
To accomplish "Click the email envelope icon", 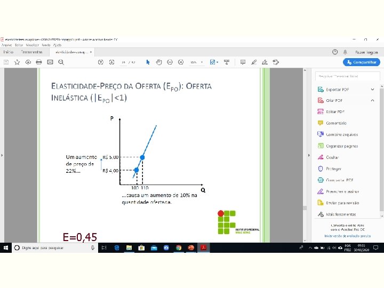I will [50, 62].
